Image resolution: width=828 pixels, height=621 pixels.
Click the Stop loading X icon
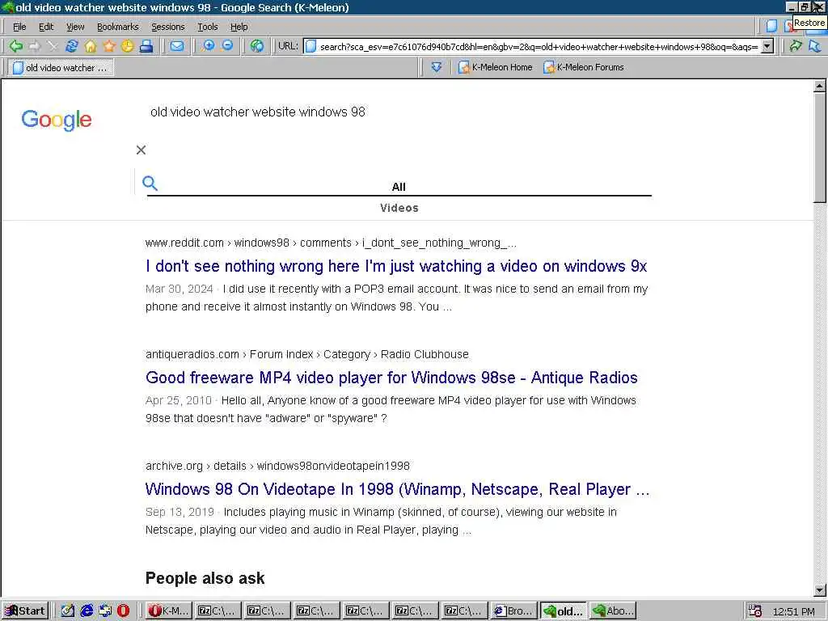tap(53, 46)
